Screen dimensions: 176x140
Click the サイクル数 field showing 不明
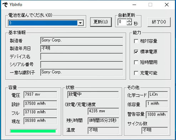155,130
